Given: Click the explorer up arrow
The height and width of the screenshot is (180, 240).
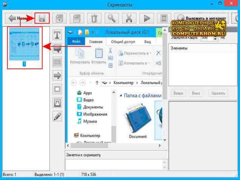Looking at the screenshot, I should (x=97, y=83).
